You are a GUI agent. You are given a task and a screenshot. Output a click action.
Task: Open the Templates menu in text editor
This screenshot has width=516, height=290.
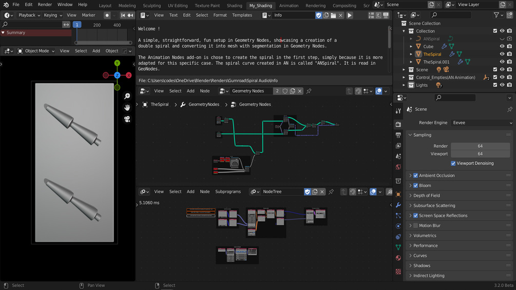[242, 15]
